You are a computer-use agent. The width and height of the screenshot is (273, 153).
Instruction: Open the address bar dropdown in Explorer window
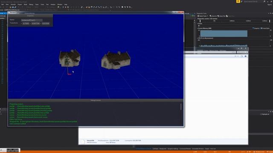click(x=232, y=52)
